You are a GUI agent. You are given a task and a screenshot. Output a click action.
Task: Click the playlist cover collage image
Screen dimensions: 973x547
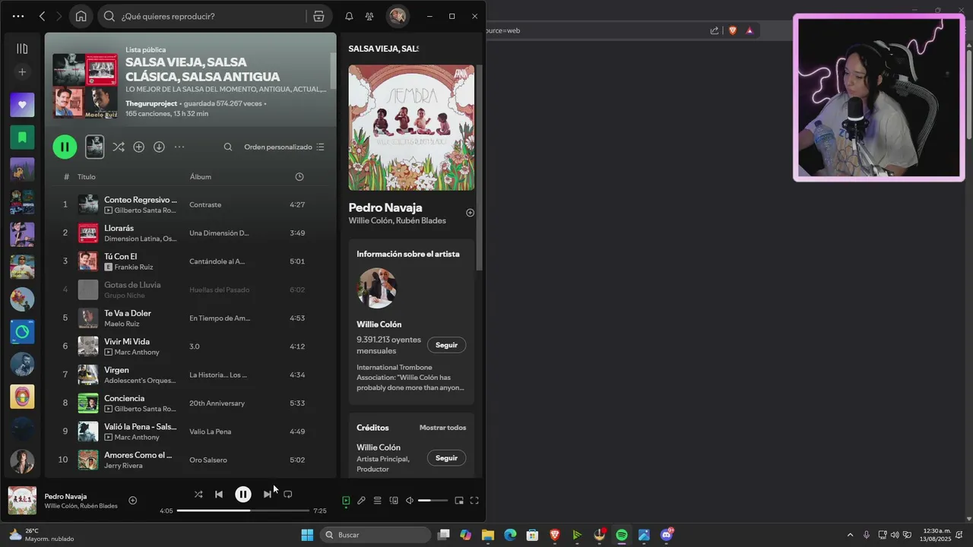pyautogui.click(x=85, y=85)
